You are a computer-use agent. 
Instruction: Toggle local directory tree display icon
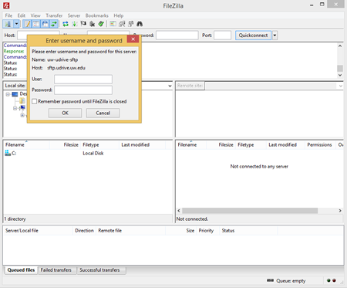36,24
